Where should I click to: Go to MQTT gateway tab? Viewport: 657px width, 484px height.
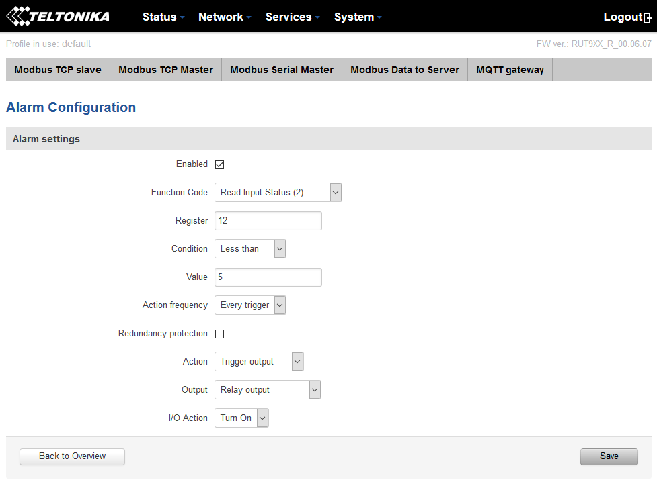click(510, 70)
